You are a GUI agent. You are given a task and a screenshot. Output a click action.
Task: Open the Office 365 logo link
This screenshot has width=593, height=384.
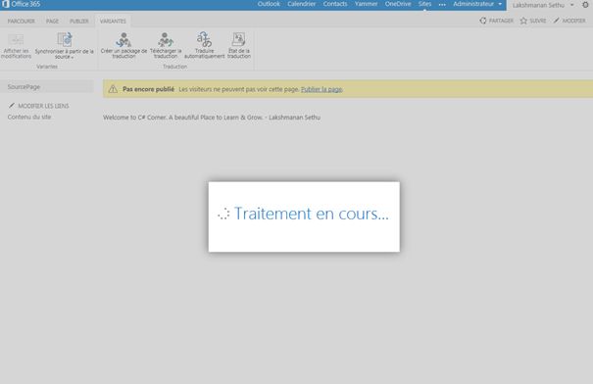click(x=22, y=4)
